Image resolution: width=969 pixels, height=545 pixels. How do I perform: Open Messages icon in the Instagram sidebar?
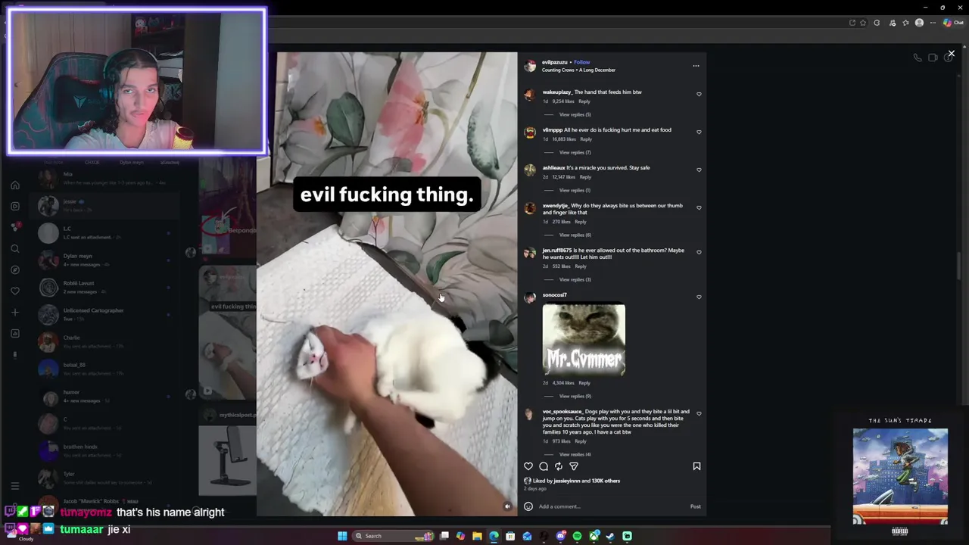tap(14, 227)
